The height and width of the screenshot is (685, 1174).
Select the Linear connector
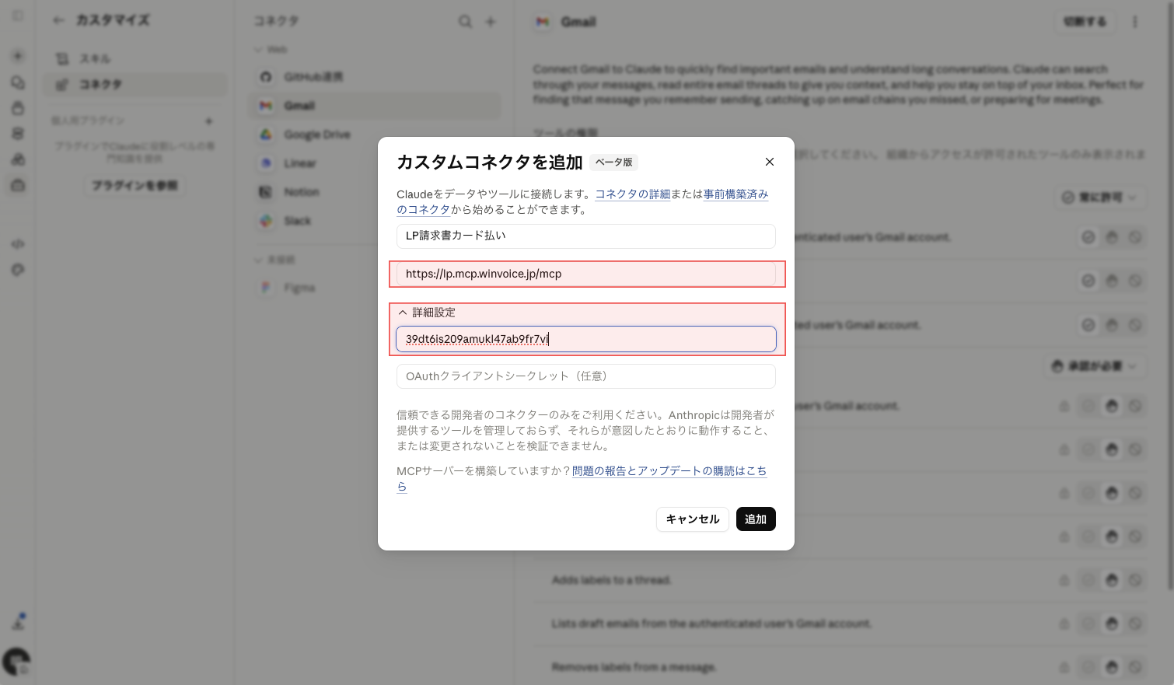[375, 163]
